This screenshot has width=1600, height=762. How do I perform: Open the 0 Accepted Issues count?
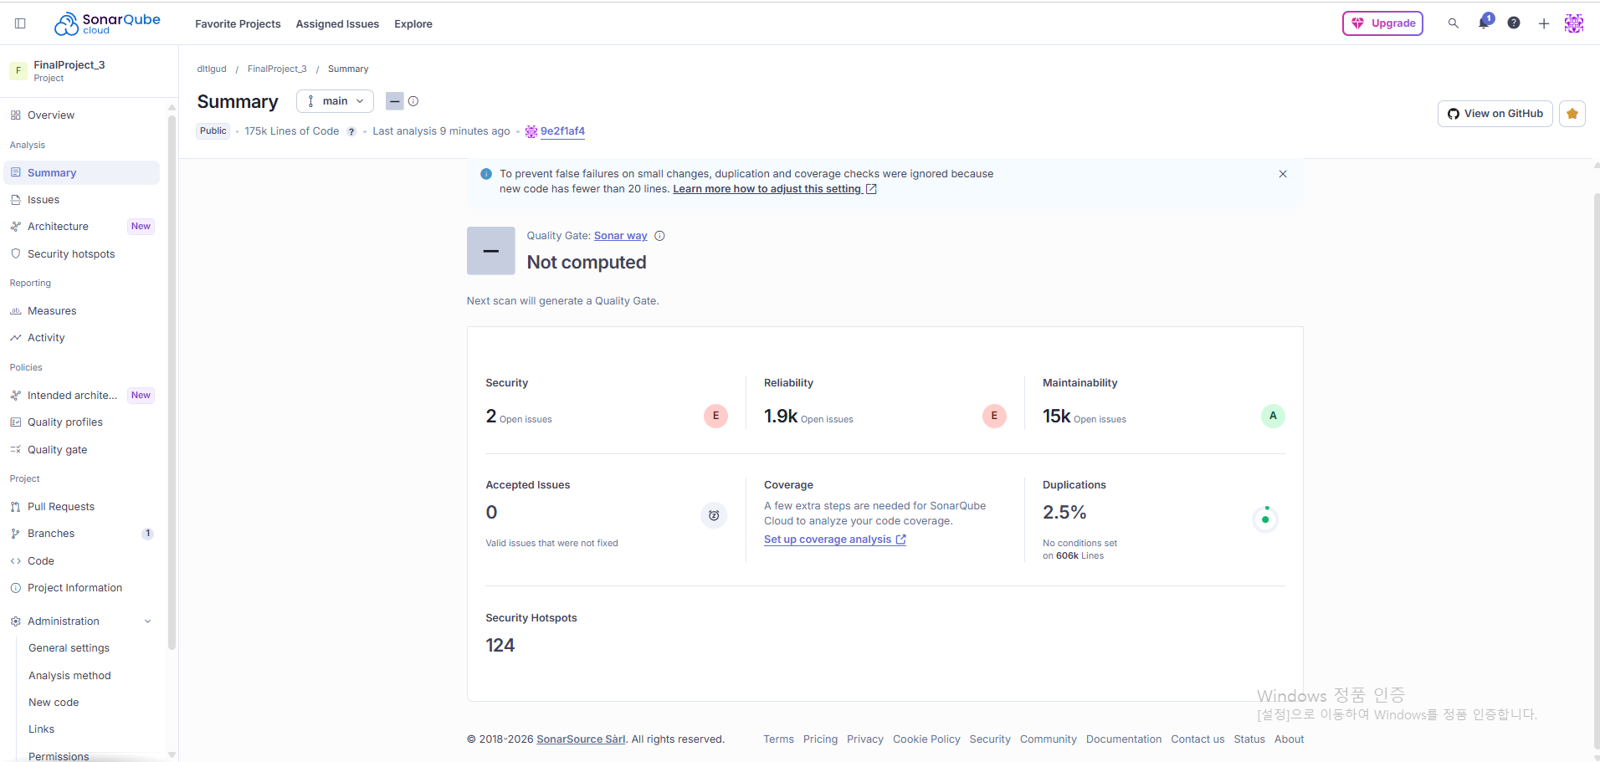click(491, 513)
